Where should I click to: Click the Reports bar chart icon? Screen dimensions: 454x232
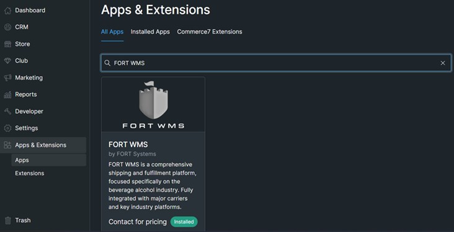coord(7,94)
